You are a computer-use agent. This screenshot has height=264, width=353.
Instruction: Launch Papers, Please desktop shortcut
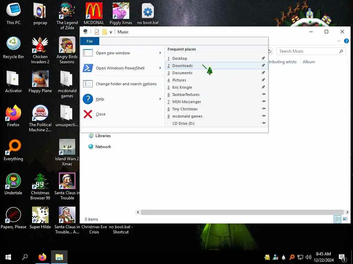[13, 218]
